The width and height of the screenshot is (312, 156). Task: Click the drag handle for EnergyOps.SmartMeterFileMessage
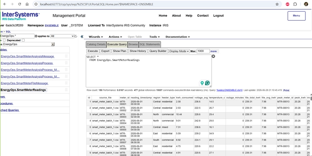[66, 83]
